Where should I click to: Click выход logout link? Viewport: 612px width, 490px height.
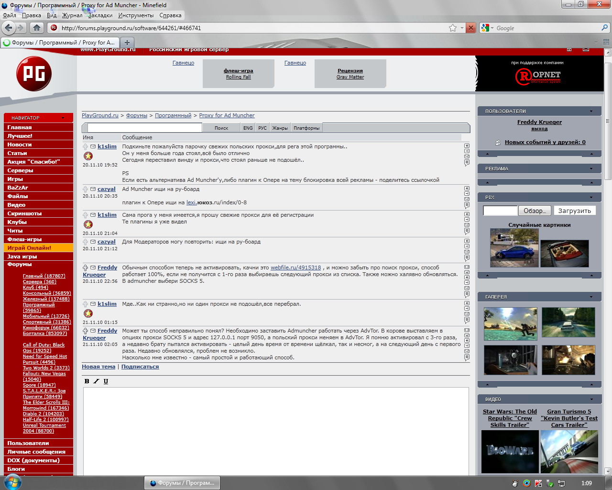(539, 129)
